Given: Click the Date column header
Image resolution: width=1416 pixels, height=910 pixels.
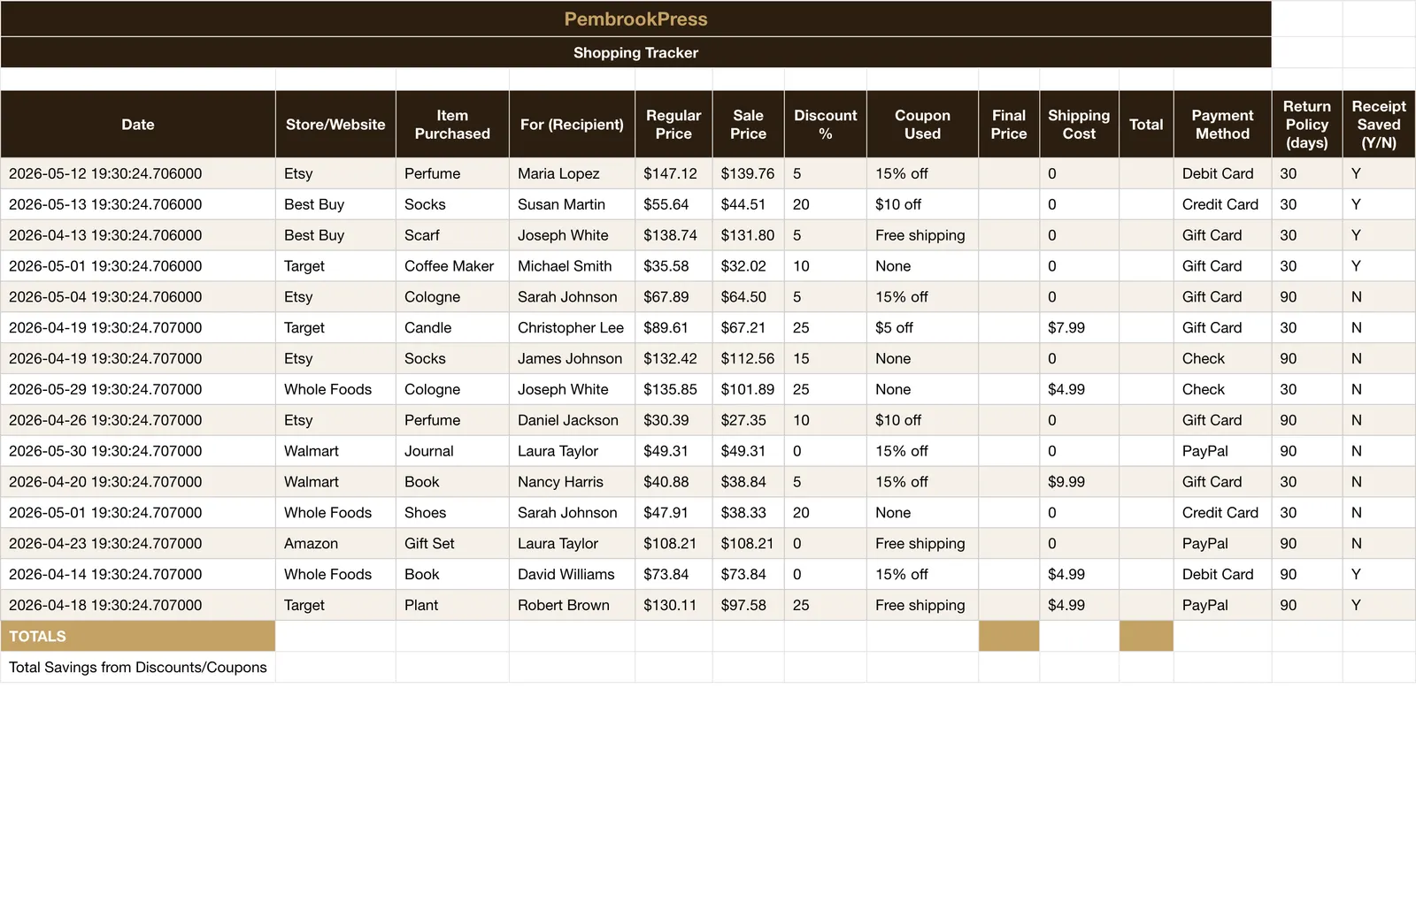Looking at the screenshot, I should click(138, 125).
